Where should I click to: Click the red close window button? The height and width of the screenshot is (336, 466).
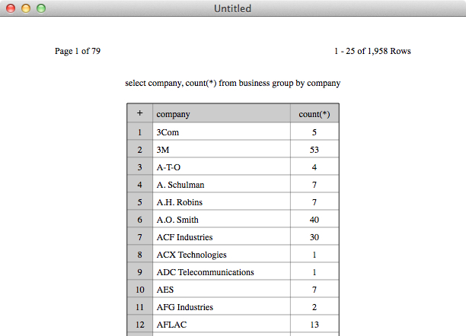(x=11, y=8)
